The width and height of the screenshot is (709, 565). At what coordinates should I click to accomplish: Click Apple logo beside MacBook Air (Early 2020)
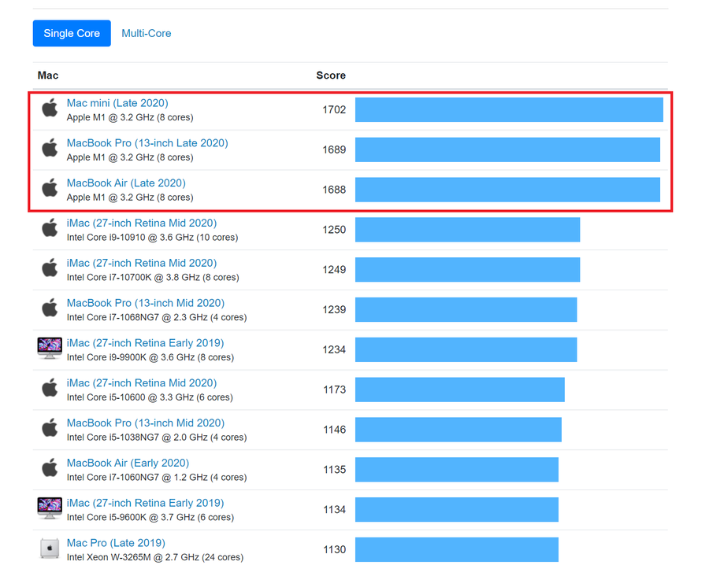coord(50,468)
